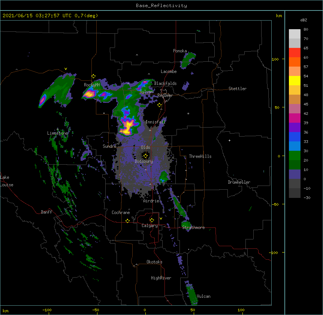Click the RockyMH label
Image resolution: width=323 pixels, height=315 pixels.
coord(92,85)
